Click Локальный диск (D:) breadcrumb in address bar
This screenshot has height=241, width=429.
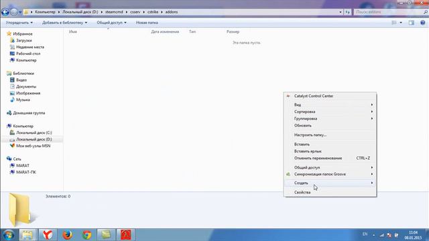80,12
